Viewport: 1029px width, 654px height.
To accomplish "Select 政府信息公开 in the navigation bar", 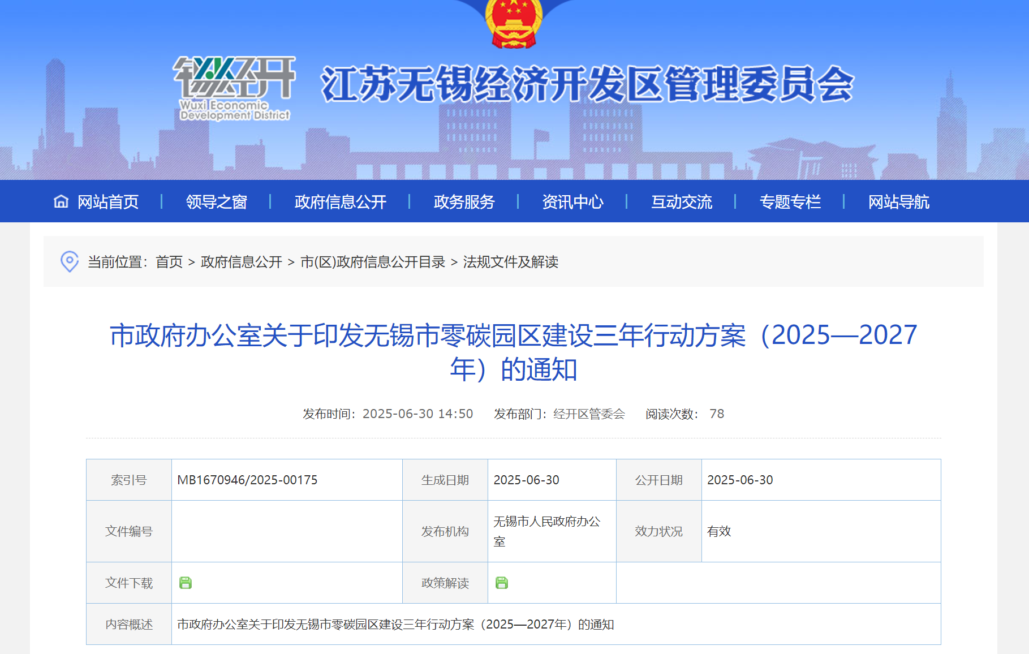I will [340, 201].
